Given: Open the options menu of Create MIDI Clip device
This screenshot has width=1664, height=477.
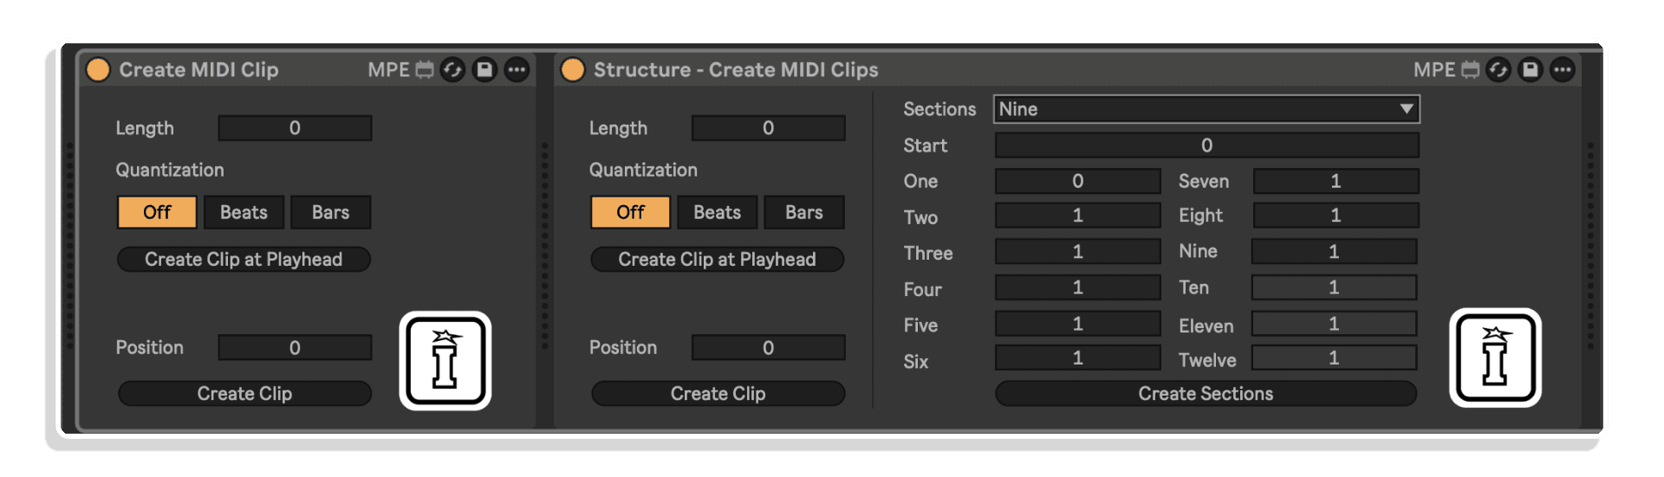Looking at the screenshot, I should [517, 69].
